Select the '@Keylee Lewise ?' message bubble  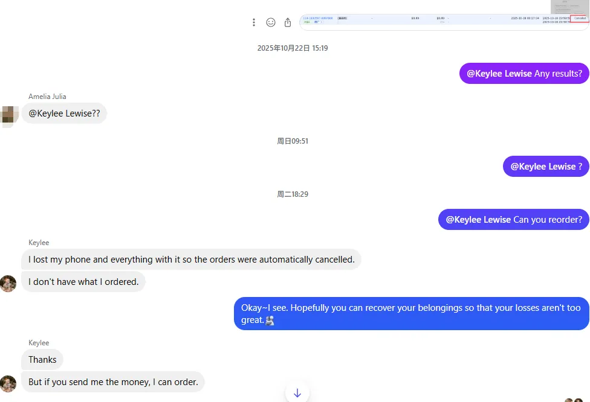coord(546,167)
